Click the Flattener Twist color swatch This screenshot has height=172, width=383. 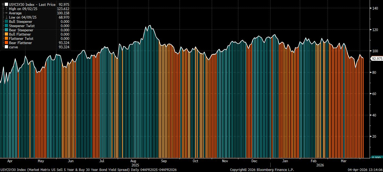click(6, 38)
